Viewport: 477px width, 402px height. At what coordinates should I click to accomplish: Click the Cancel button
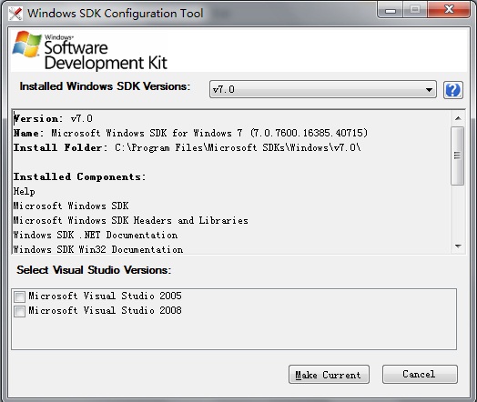pos(420,374)
